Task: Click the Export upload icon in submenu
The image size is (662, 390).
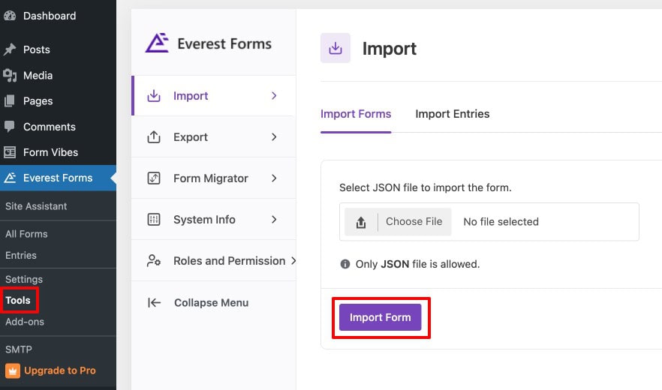Action: pyautogui.click(x=154, y=137)
